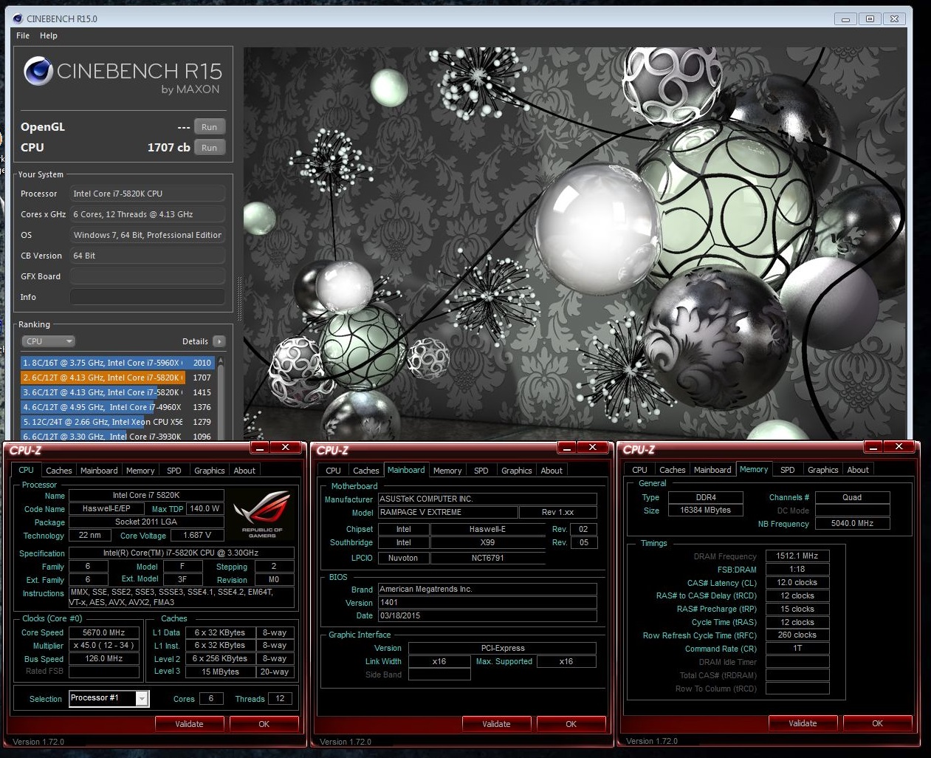The height and width of the screenshot is (758, 931).
Task: Click OK in left CPU-Z window
Action: 264,724
